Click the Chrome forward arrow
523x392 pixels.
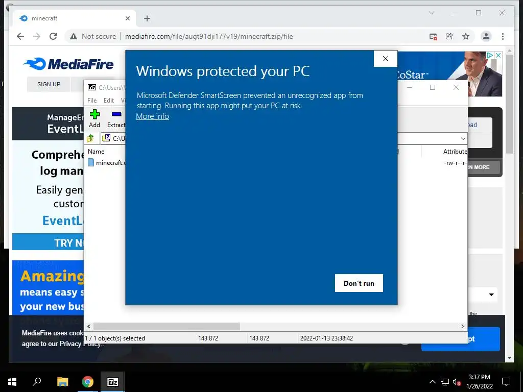[x=37, y=36]
